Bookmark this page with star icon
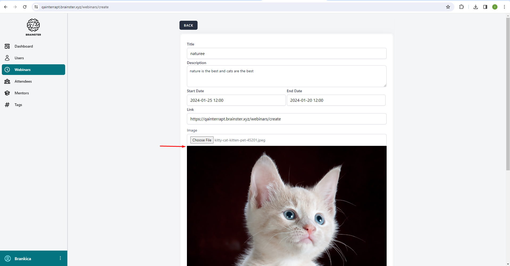This screenshot has height=266, width=510. (448, 7)
